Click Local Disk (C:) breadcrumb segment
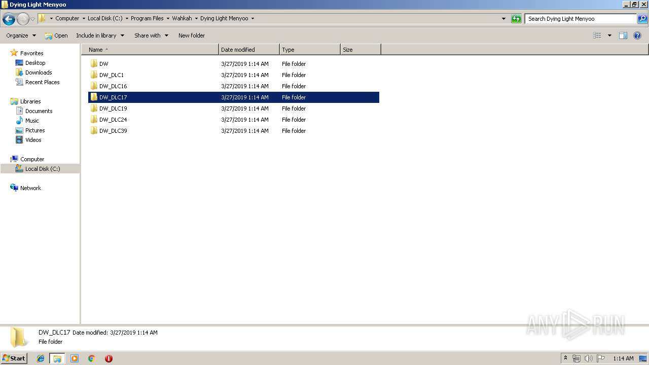The image size is (649, 365). coord(105,18)
